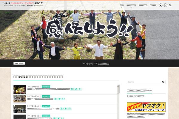
Task: Open the fourth header navigation menu item
Action: pos(153,5)
